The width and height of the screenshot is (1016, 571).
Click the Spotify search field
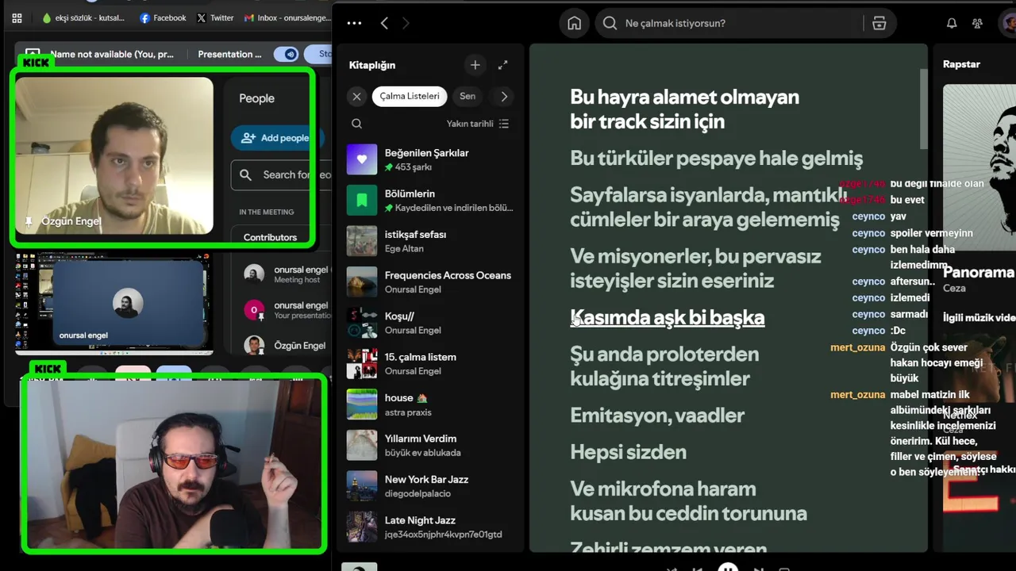(730, 23)
